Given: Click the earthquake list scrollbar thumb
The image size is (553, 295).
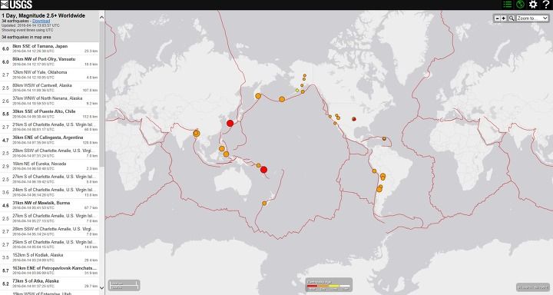Looking at the screenshot, I should [102, 94].
